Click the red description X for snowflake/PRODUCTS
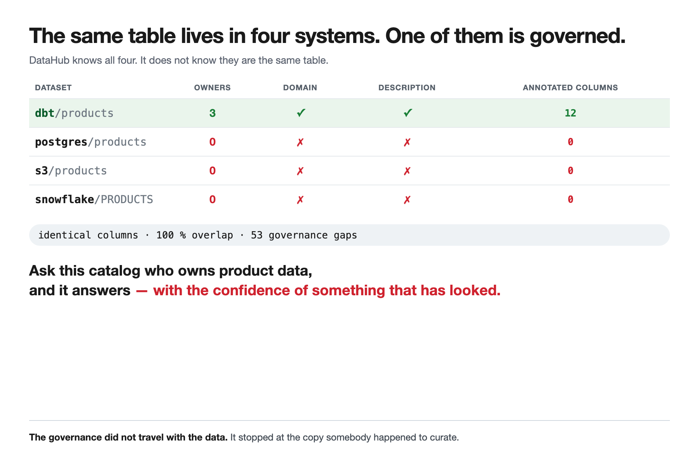Screen dimensions: 699x466 coord(407,200)
